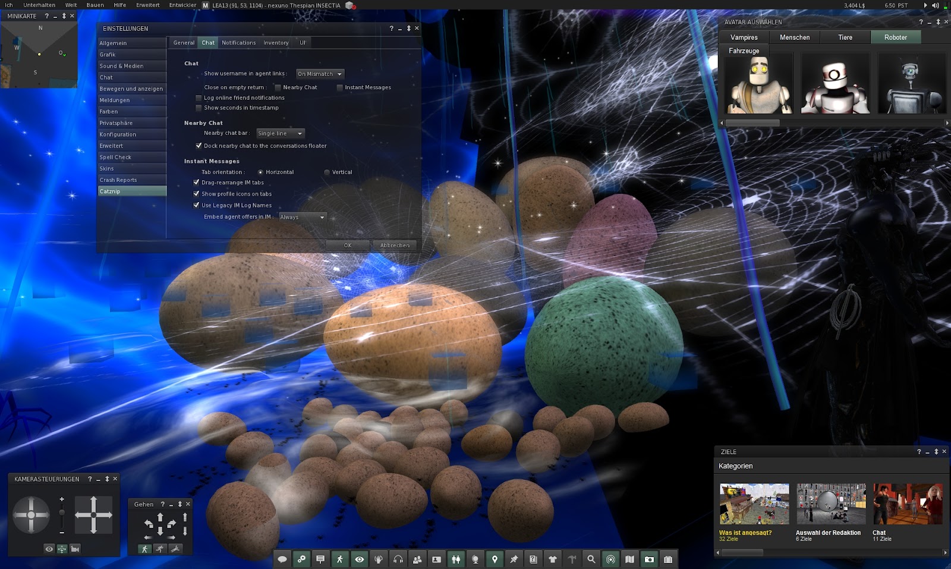The image size is (951, 569).
Task: Select Vertical tab orientation for Instant Messages
Action: [x=327, y=172]
